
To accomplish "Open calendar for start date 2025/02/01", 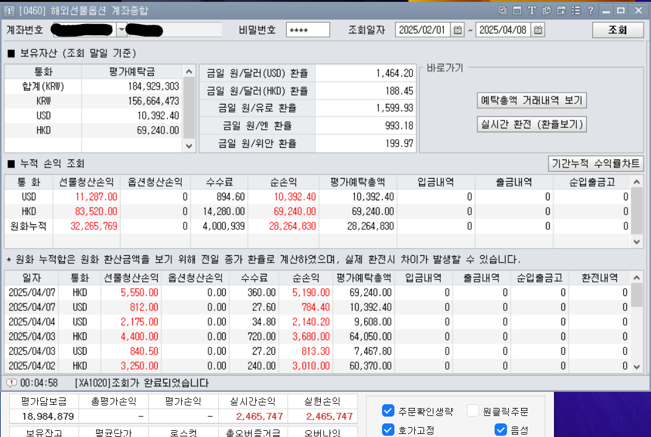I will click(x=457, y=30).
